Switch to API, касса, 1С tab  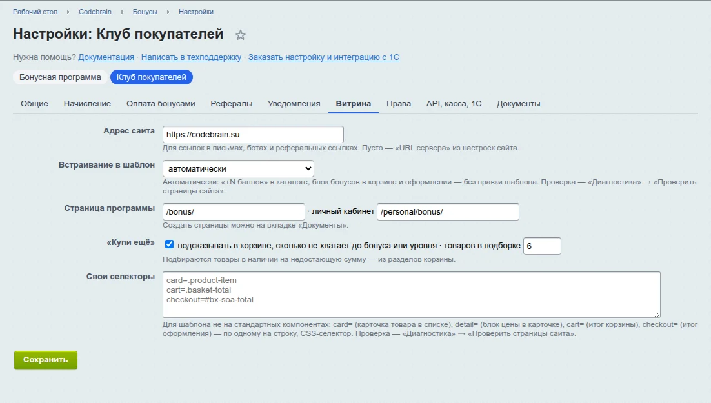[454, 104]
